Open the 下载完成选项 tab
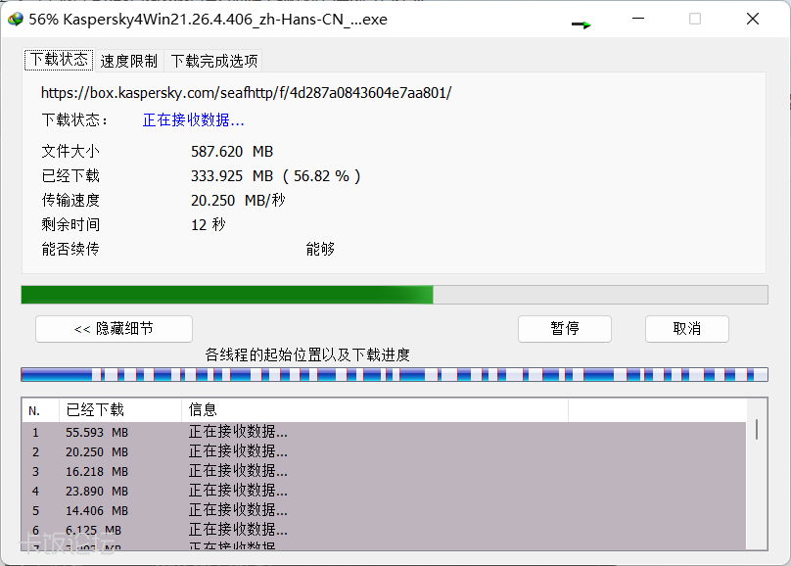The image size is (791, 566). coord(213,61)
